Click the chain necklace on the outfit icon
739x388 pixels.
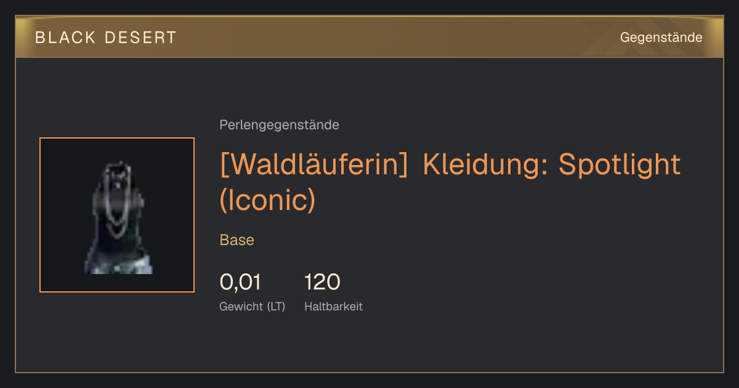(x=117, y=200)
